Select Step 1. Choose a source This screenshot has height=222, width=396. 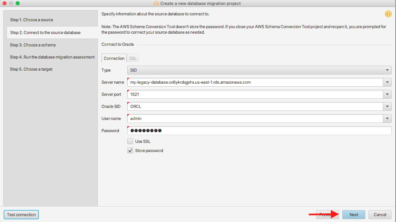(51, 20)
